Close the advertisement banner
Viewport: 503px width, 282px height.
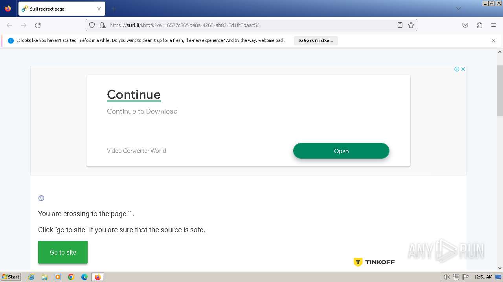click(463, 69)
